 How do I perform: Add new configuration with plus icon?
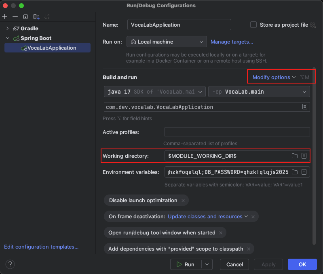point(5,17)
